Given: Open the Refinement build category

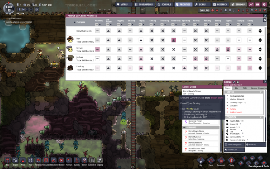Looking at the screenshot, I should 54,161.
